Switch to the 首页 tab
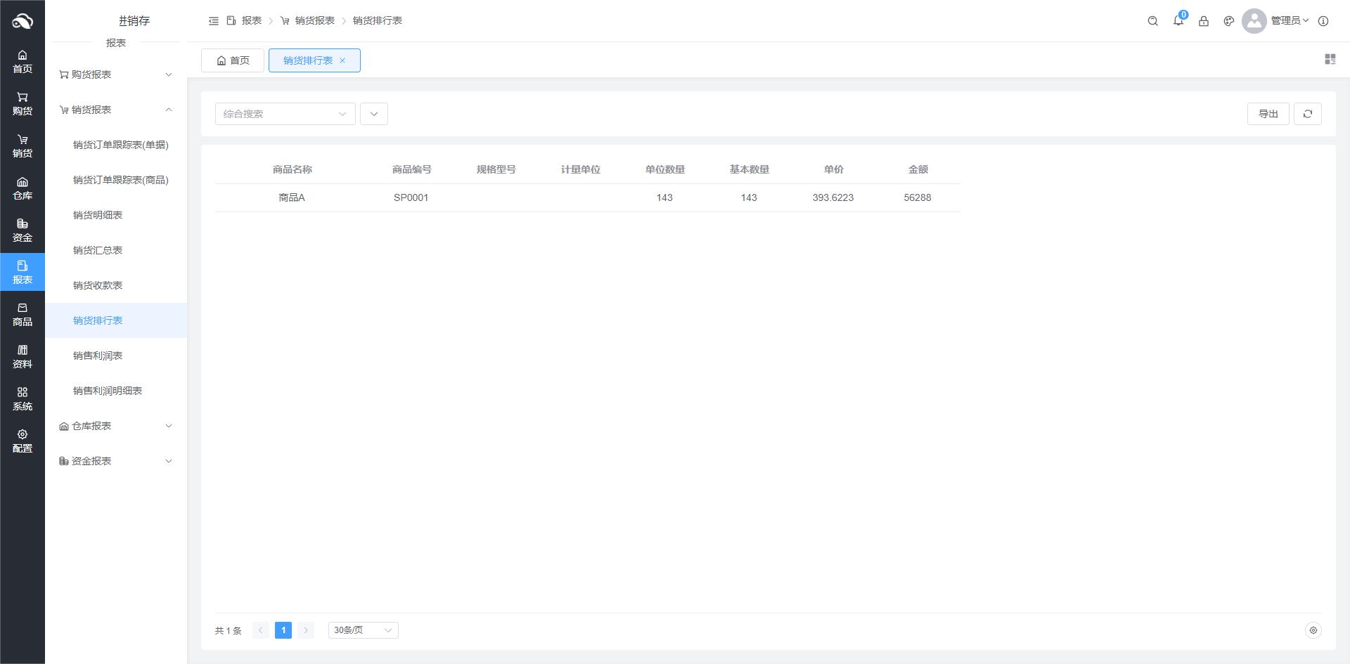The height and width of the screenshot is (664, 1350). coord(233,60)
